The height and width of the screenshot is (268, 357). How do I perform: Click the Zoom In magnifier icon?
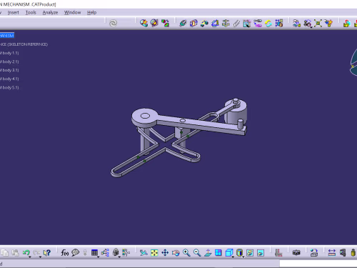coord(186,252)
